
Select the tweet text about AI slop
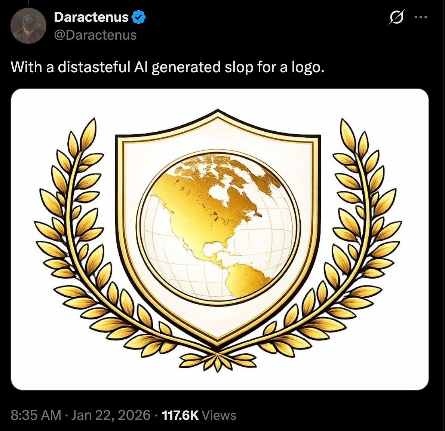[168, 67]
